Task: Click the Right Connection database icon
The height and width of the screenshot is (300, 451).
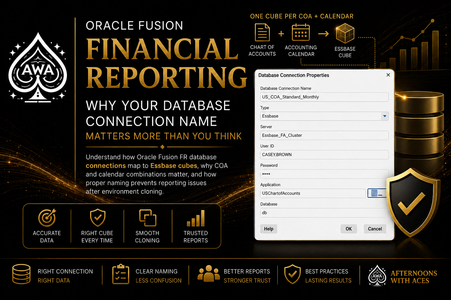Action: point(21,274)
